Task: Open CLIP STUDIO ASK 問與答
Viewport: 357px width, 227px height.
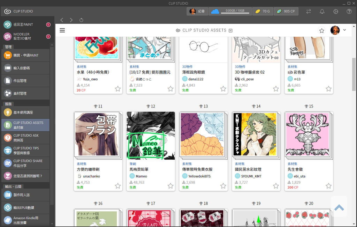Action: pos(25,138)
